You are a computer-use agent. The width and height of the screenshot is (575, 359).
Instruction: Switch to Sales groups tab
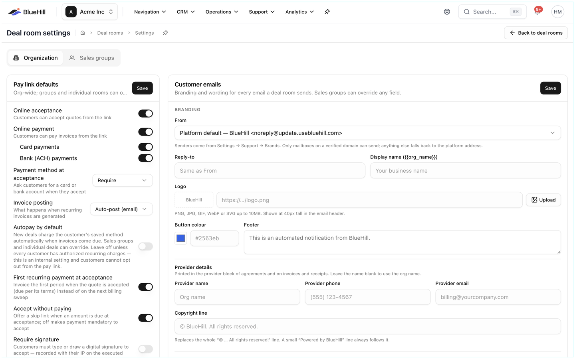(x=92, y=58)
